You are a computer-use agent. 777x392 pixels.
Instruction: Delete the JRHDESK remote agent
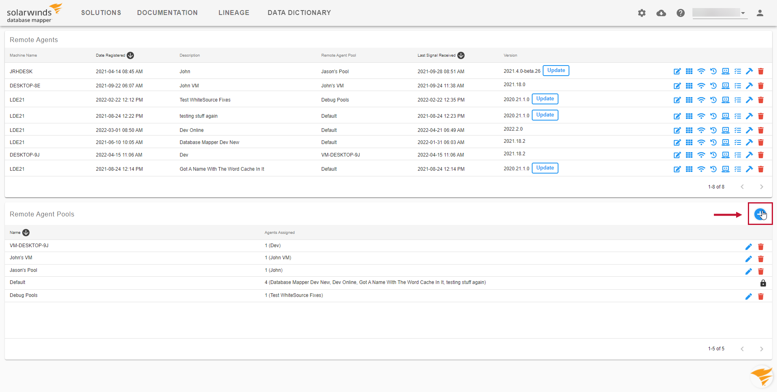coord(761,71)
